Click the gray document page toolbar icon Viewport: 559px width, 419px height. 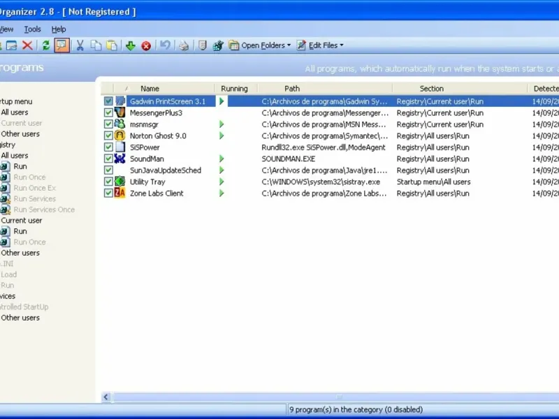coord(202,45)
